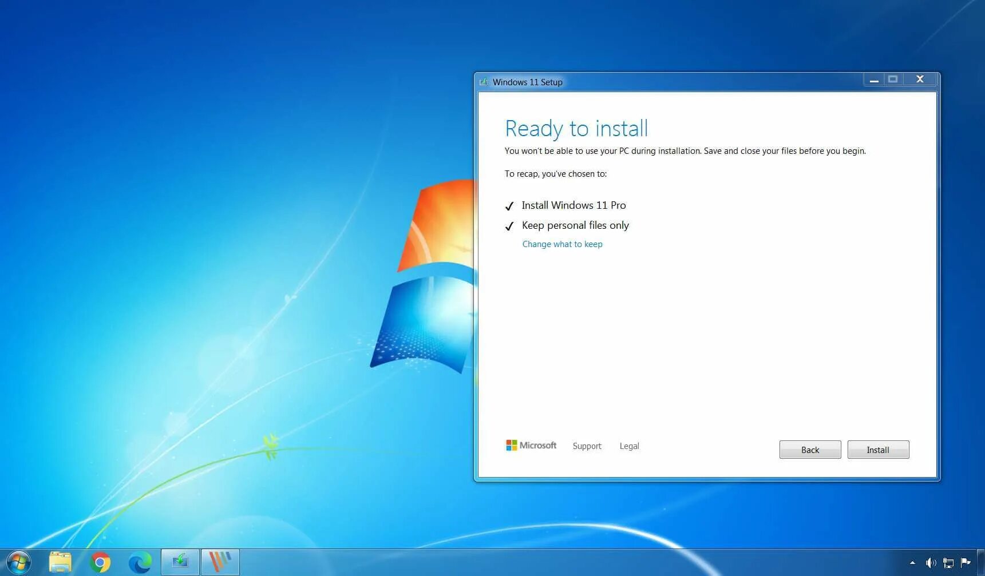Screen dimensions: 985x576
Task: Click the To recap, you've chosen to text
Action: point(555,174)
